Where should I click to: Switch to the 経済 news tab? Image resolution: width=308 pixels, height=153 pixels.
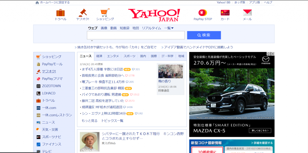99,56
